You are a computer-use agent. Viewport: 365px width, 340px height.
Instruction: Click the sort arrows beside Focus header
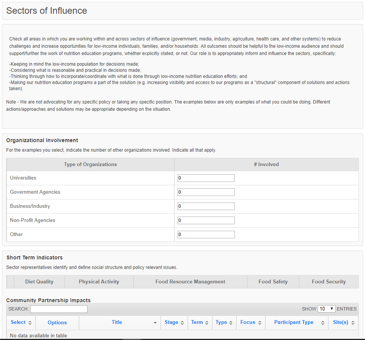point(260,323)
